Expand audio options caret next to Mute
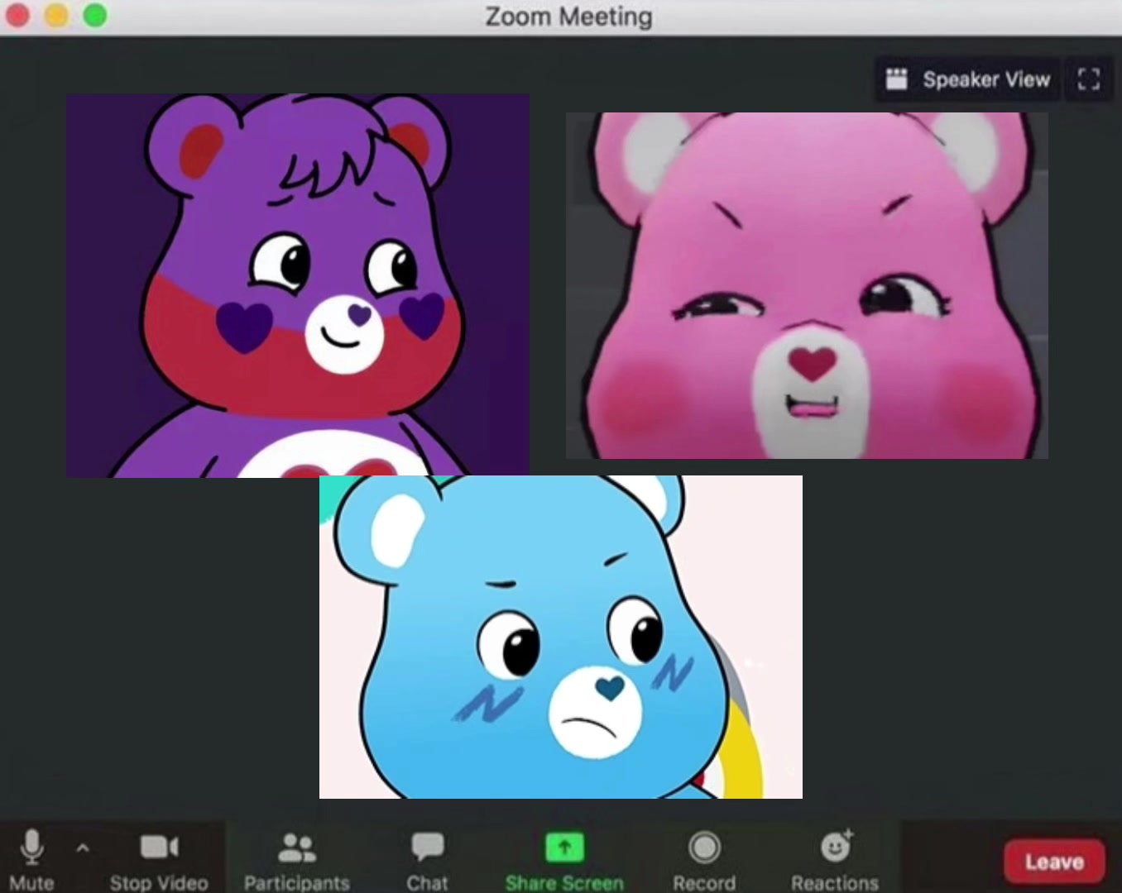1122x893 pixels. click(x=83, y=848)
